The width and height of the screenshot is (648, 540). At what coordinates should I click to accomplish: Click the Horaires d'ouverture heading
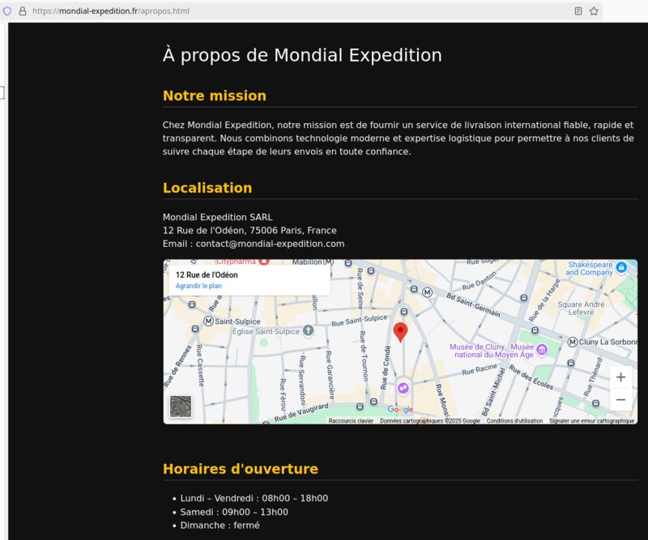(240, 469)
